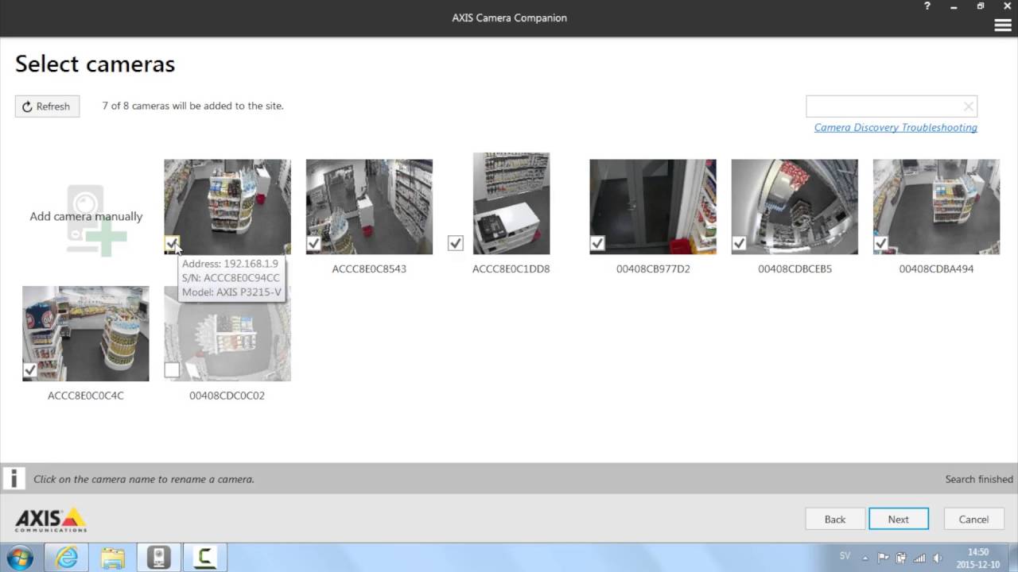The width and height of the screenshot is (1018, 572).
Task: Select the ACCC8E0C1DD8 camera thumbnail
Action: 511,204
